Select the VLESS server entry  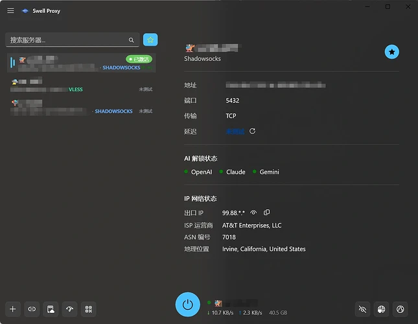point(82,85)
